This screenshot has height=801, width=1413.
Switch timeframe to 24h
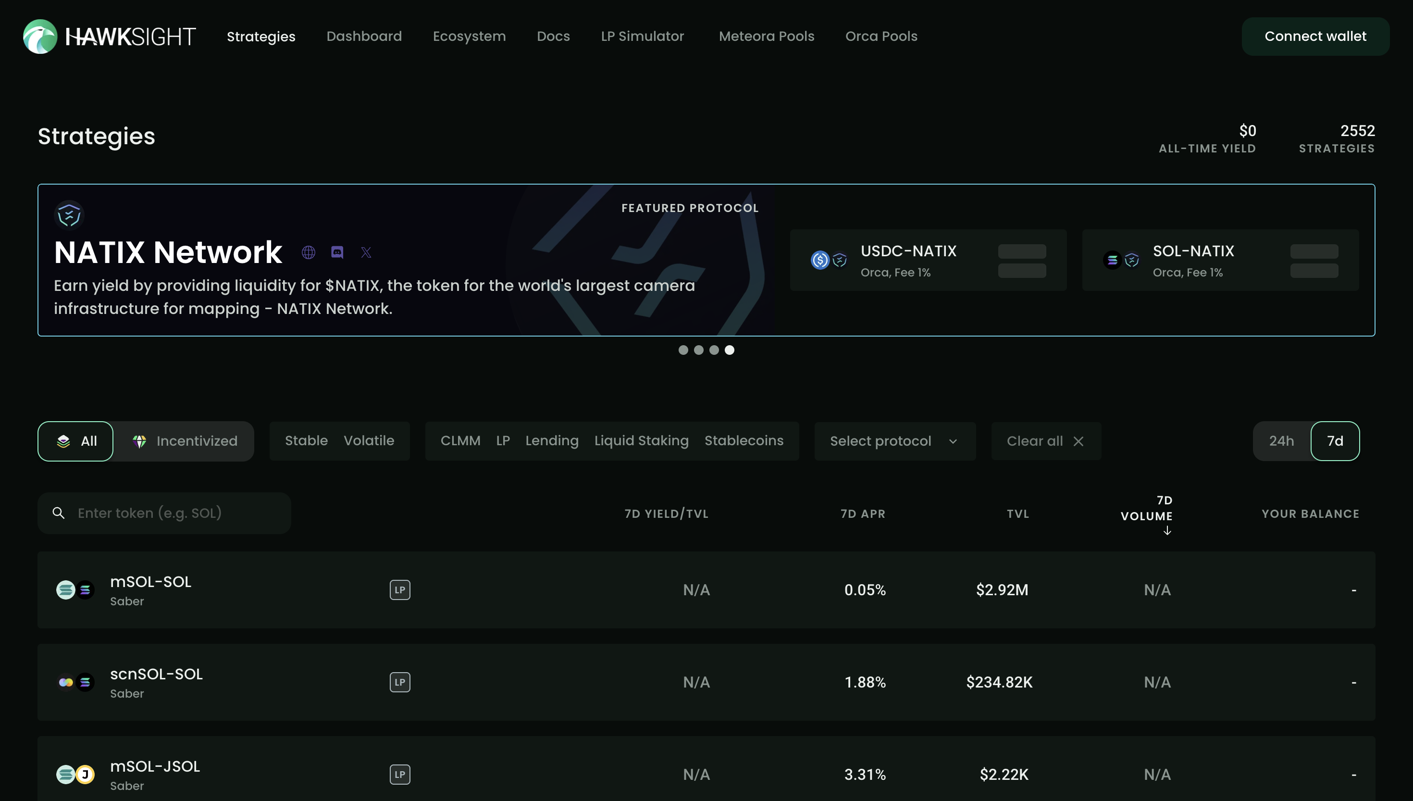[x=1281, y=441]
